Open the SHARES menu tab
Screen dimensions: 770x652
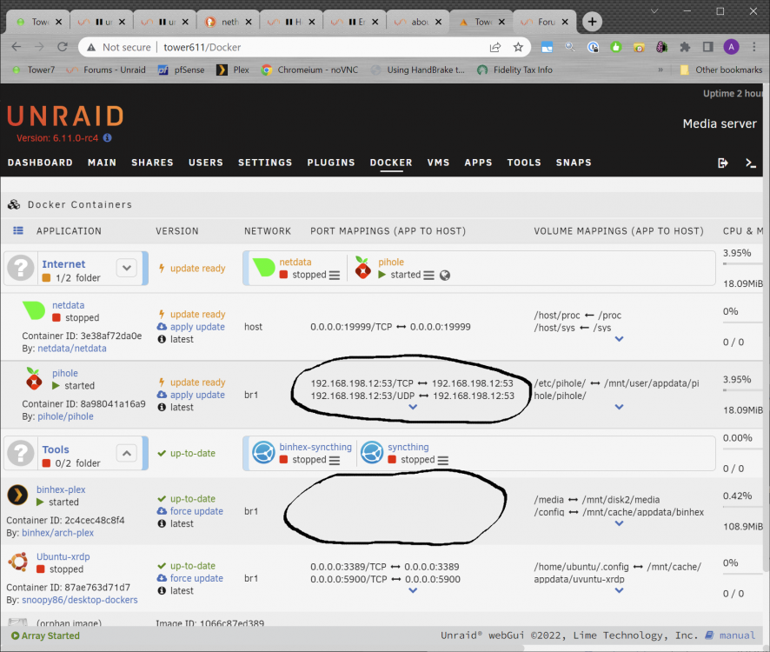[x=152, y=163]
